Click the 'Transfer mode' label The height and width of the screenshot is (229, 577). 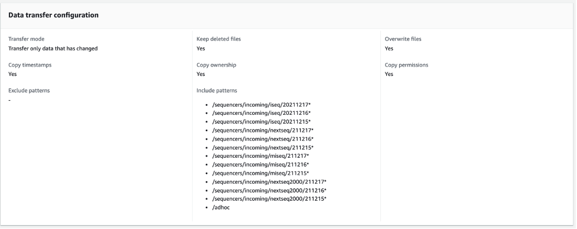[27, 39]
